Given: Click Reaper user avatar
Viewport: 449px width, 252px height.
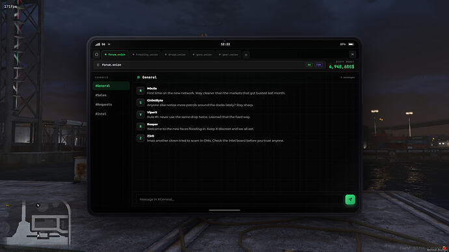Looking at the screenshot, I should [x=141, y=126].
